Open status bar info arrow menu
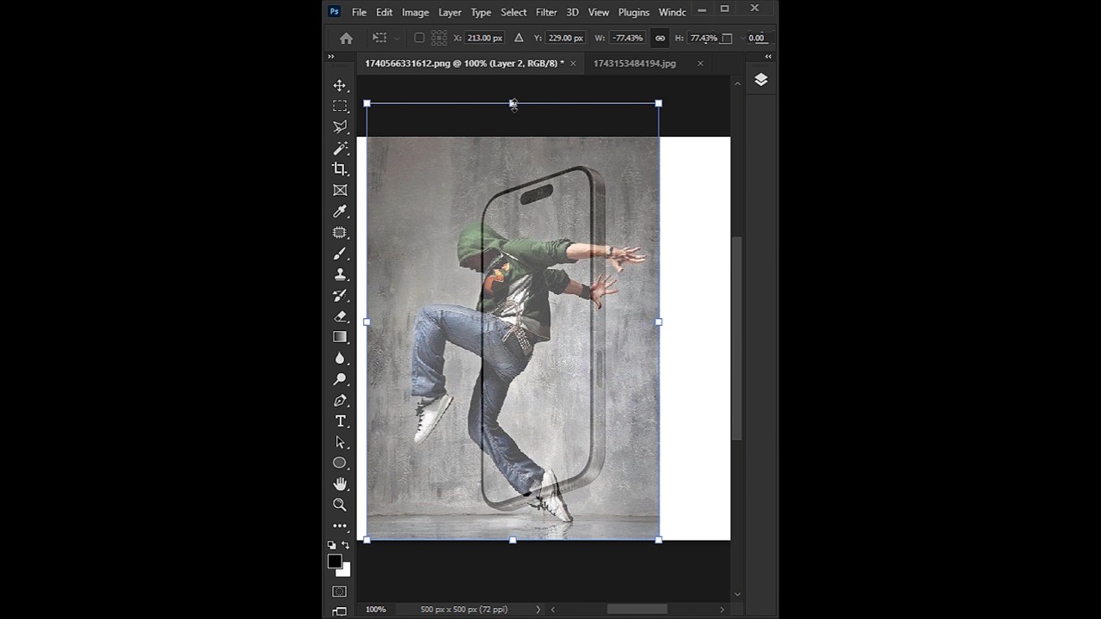 pyautogui.click(x=538, y=610)
